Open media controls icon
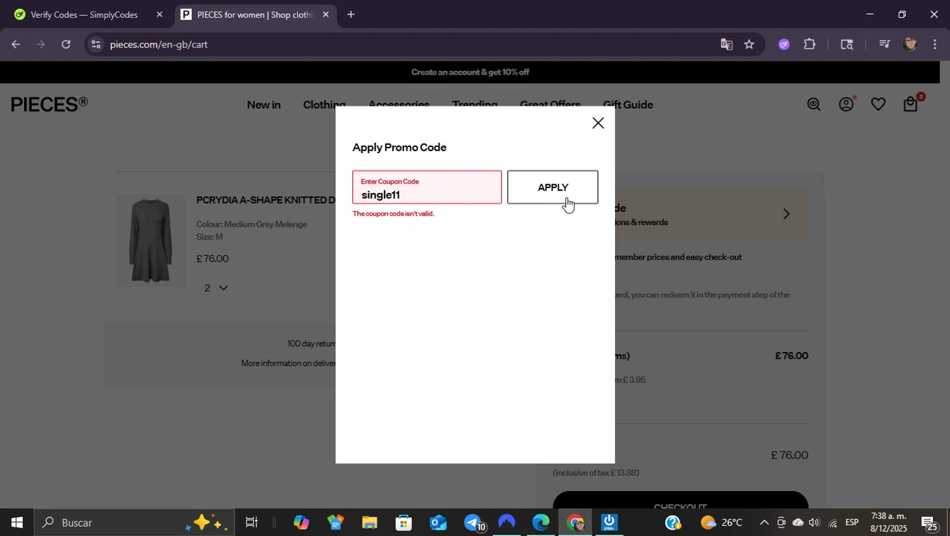The width and height of the screenshot is (950, 536). [x=885, y=44]
